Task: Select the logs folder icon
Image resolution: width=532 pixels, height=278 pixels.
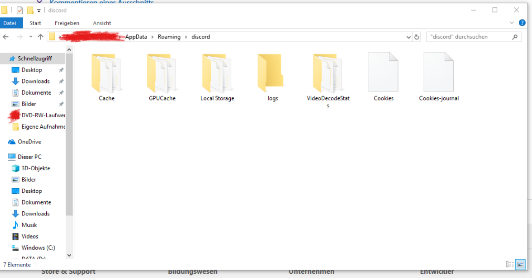Action: pyautogui.click(x=270, y=73)
